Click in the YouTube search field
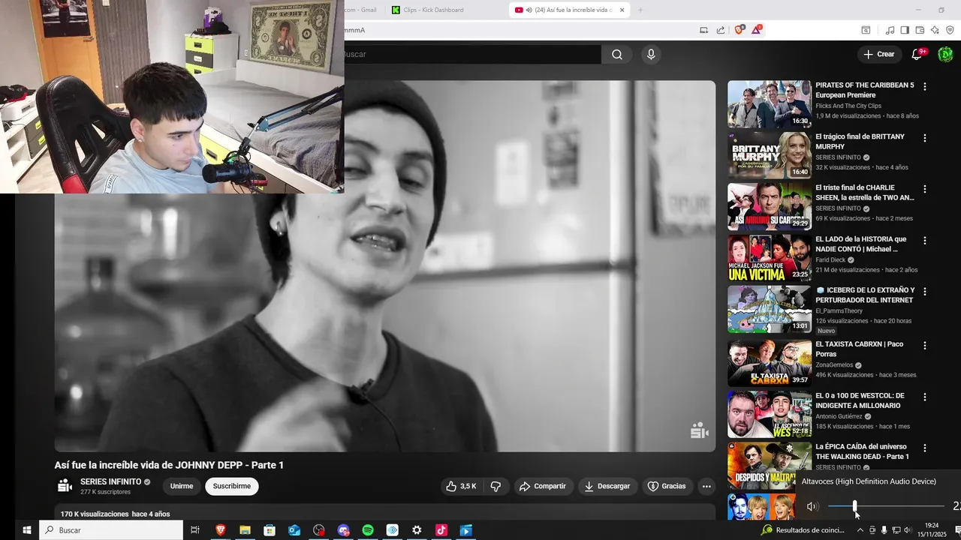This screenshot has width=961, height=540. [472, 54]
